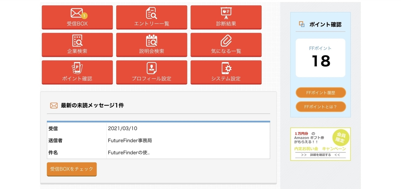Click sender FutureFinder事務局

(x=130, y=141)
